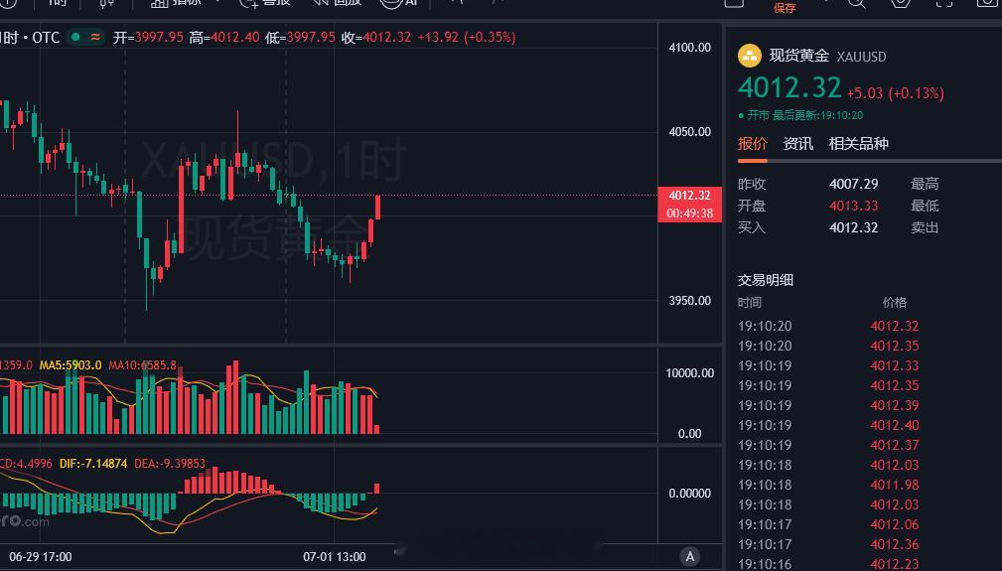This screenshot has height=571, width=1002.
Task: Click the orange ≈ icon next to OTC
Action: (x=95, y=37)
